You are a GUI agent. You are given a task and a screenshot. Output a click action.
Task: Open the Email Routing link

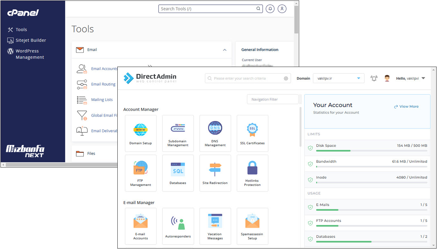pos(103,84)
